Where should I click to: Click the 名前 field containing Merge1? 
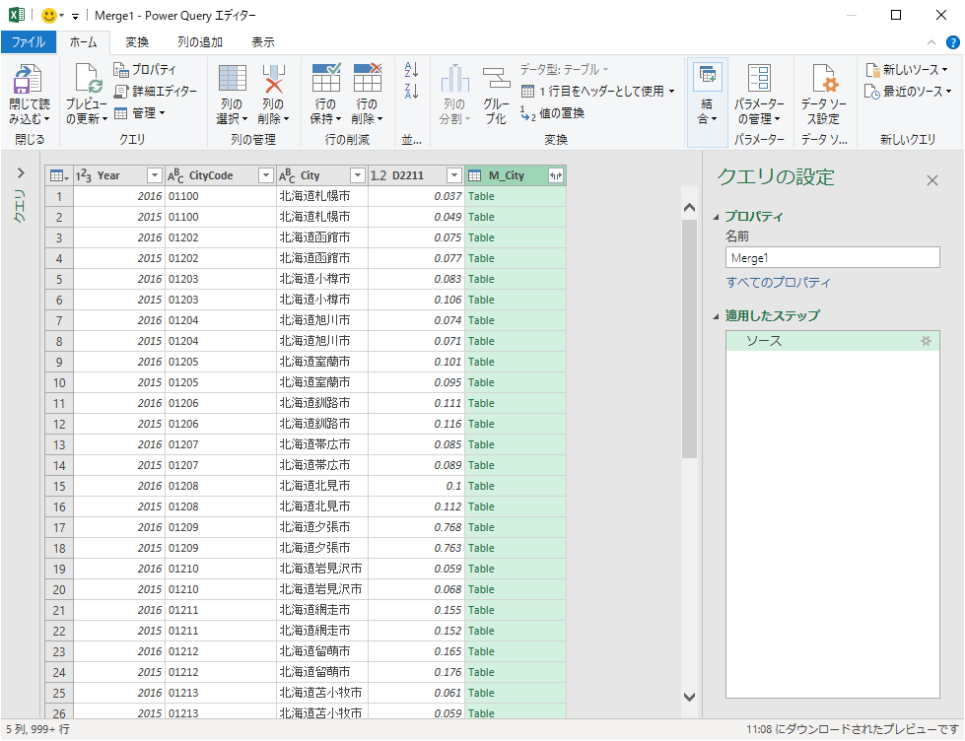coord(832,257)
